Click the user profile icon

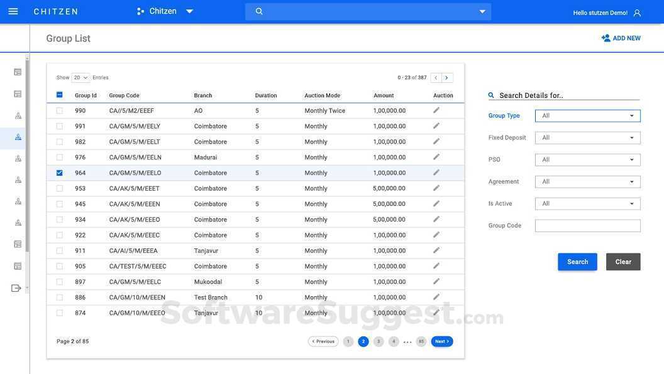click(637, 13)
